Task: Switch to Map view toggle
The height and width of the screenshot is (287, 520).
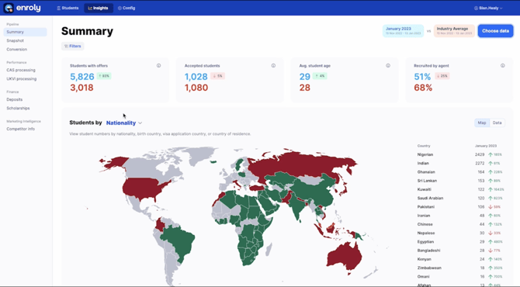Action: 482,123
